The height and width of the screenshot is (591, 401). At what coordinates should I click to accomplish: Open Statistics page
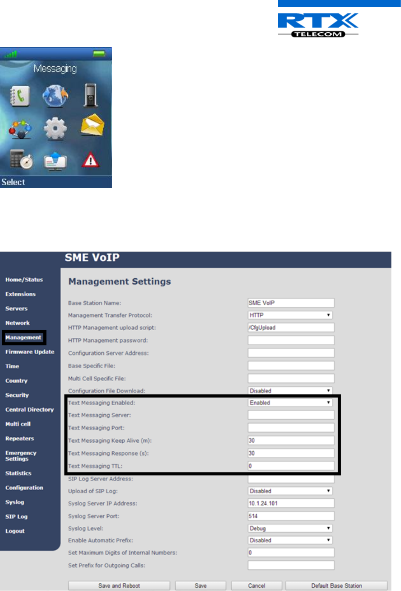click(18, 473)
